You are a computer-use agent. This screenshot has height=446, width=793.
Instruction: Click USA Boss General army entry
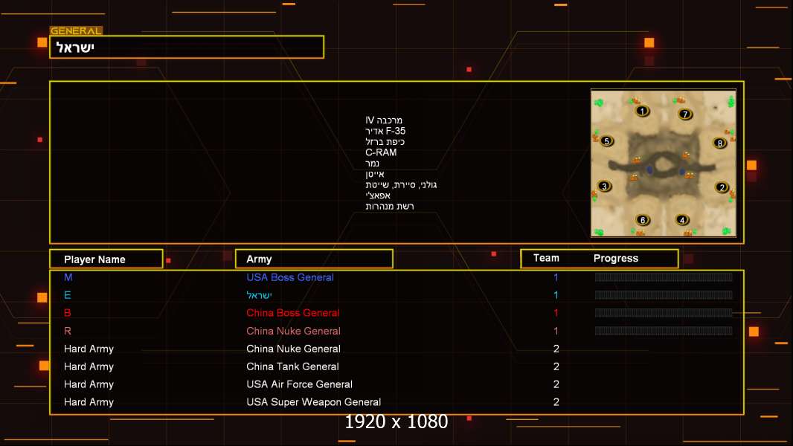290,277
